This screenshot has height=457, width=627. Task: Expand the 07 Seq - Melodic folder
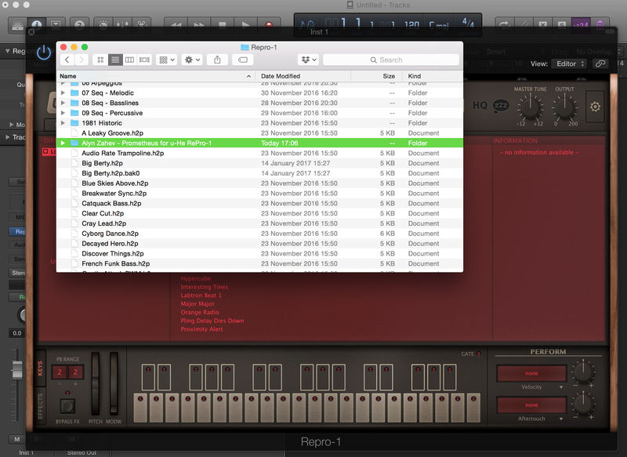click(x=63, y=92)
